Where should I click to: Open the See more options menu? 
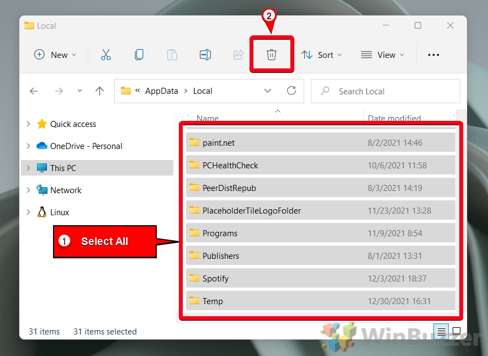coord(433,55)
